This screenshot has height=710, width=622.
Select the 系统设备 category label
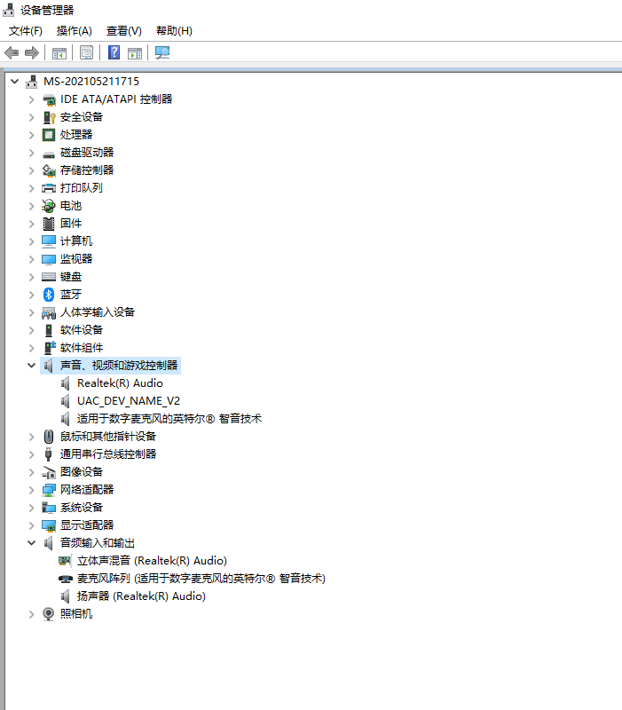[x=82, y=508]
